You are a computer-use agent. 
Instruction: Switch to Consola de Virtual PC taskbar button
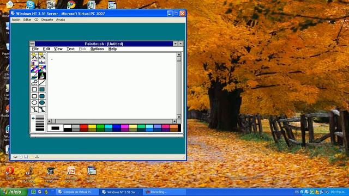pos(77,192)
